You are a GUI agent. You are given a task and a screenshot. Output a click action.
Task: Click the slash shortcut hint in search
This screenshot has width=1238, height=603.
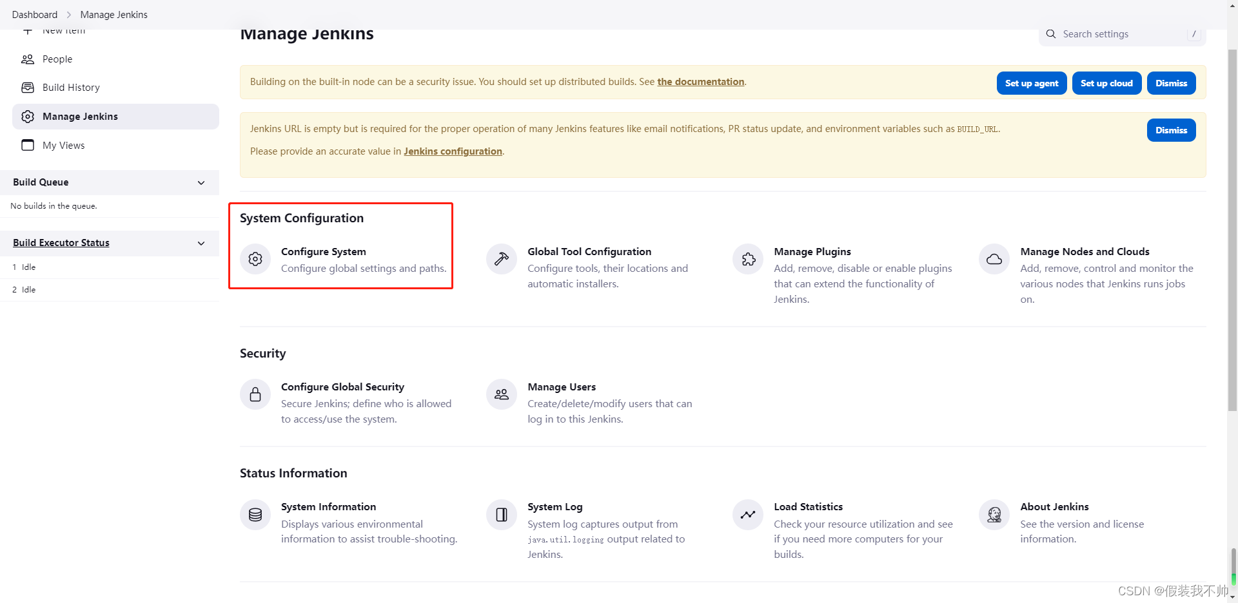tap(1194, 34)
